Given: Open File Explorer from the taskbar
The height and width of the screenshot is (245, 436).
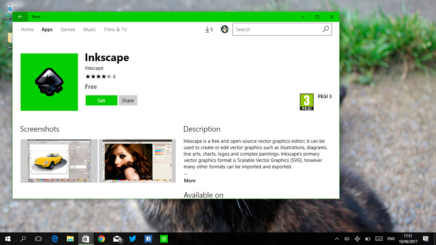Looking at the screenshot, I should [70, 239].
